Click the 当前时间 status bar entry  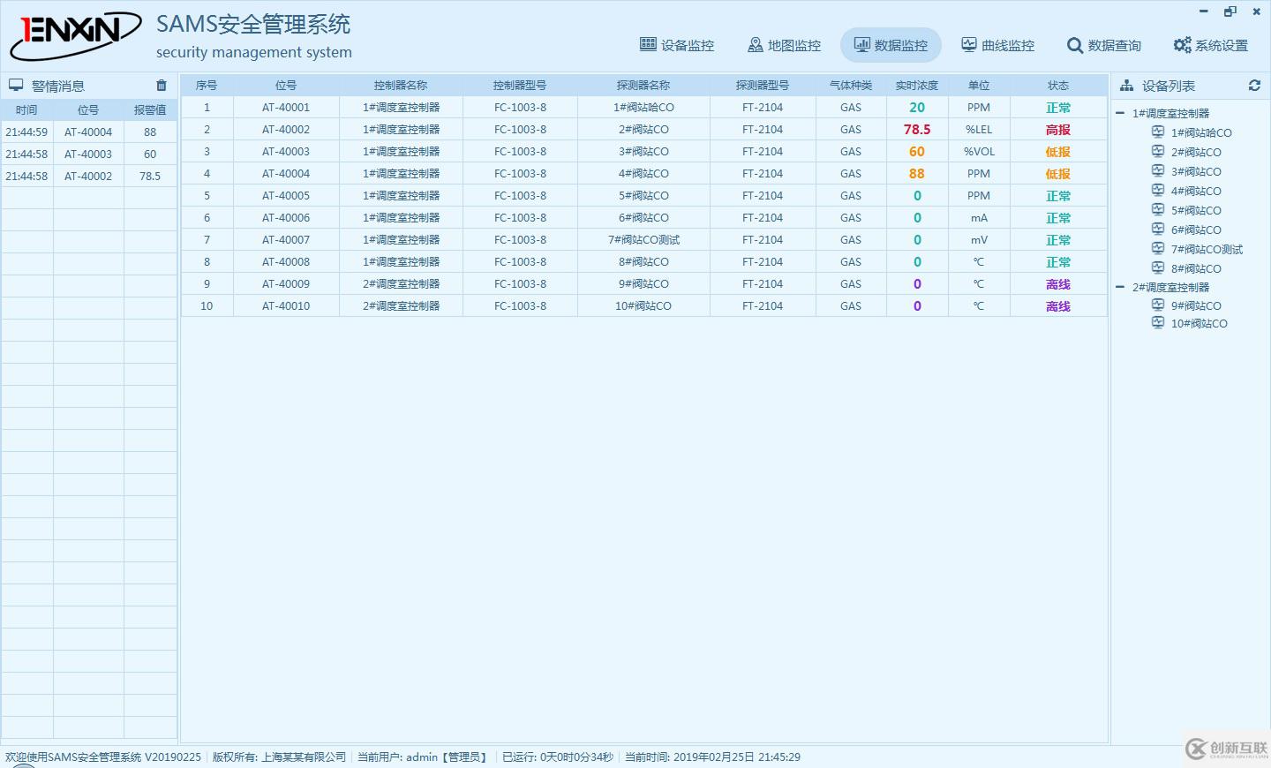coord(712,757)
